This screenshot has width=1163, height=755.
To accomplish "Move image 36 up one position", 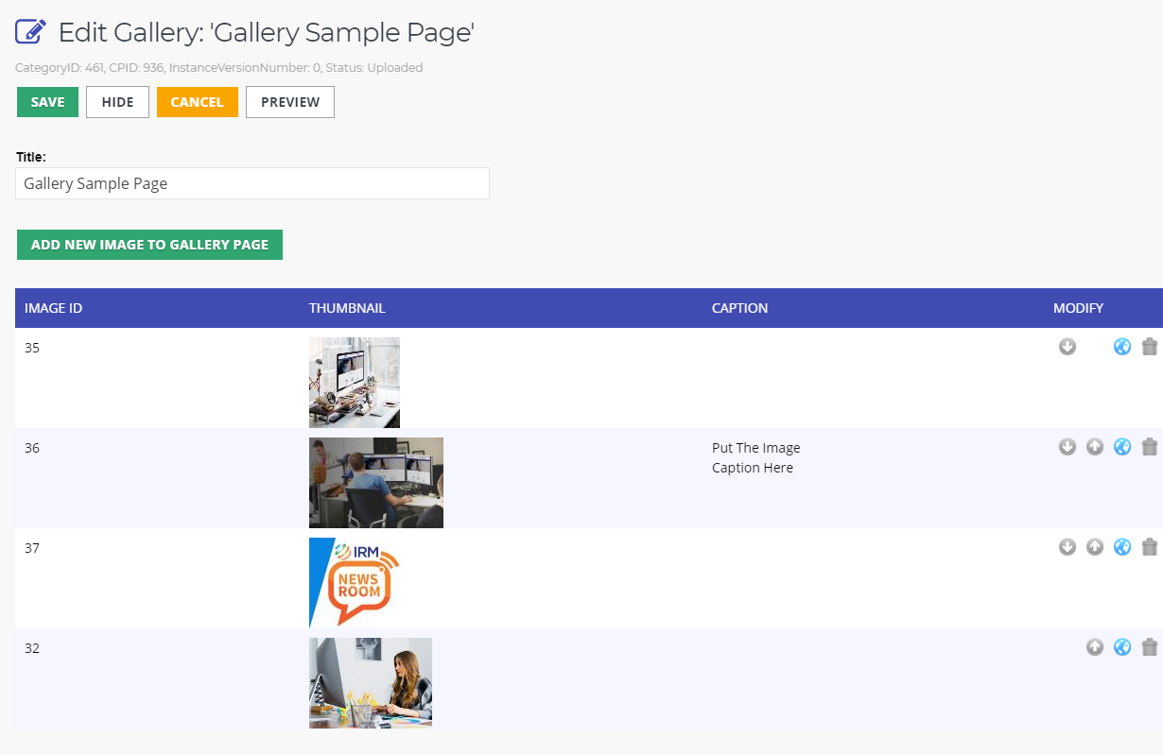I will (x=1095, y=447).
